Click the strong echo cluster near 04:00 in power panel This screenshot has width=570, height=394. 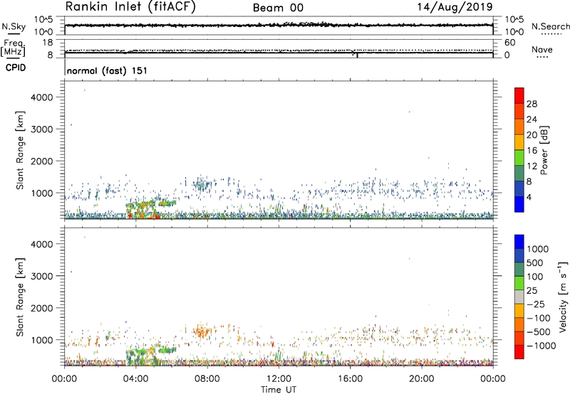142,209
